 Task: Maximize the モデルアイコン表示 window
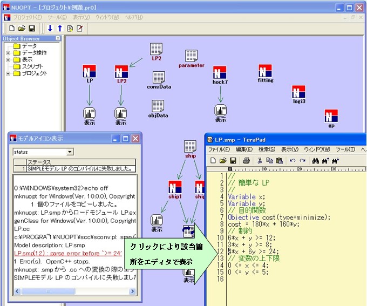point(125,139)
